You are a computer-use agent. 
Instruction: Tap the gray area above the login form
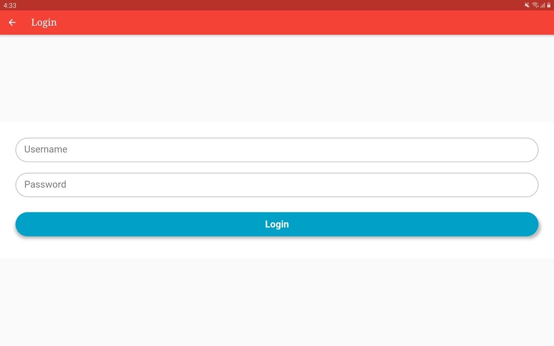(277, 78)
